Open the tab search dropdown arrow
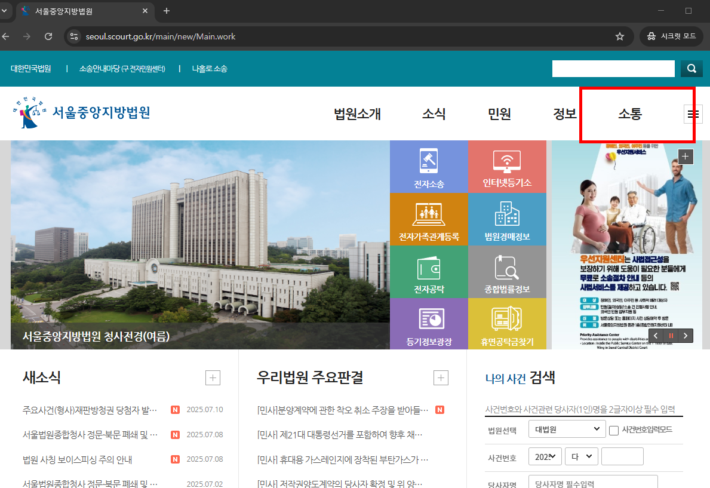 click(5, 11)
